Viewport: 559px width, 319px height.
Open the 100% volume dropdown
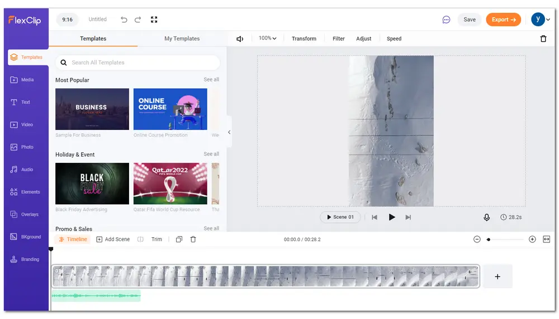tap(267, 39)
